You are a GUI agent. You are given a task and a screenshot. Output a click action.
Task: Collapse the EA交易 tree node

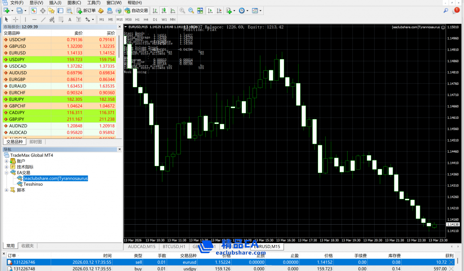(x=6, y=172)
